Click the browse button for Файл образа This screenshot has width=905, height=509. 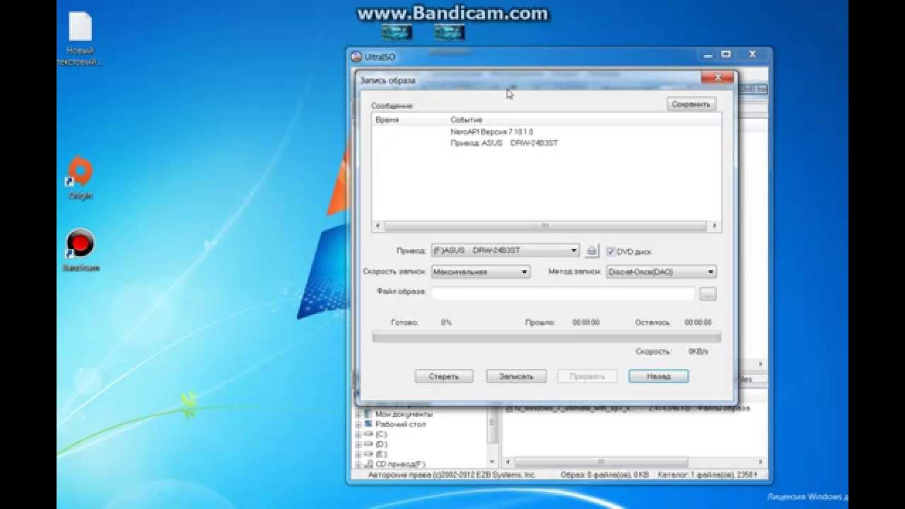tap(708, 293)
